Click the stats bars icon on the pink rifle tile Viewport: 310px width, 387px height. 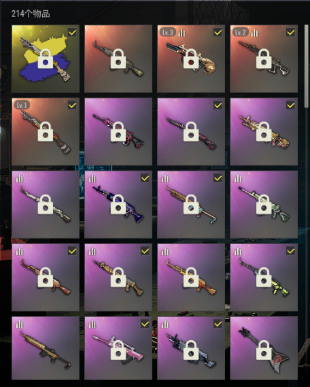coord(92,324)
